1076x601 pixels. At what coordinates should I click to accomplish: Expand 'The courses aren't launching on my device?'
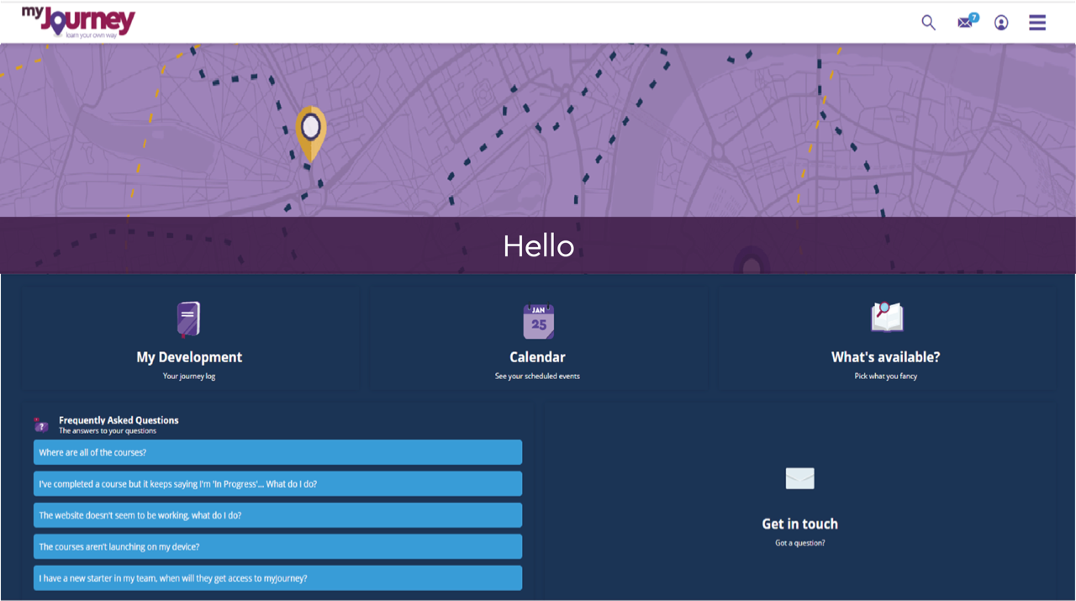[277, 546]
